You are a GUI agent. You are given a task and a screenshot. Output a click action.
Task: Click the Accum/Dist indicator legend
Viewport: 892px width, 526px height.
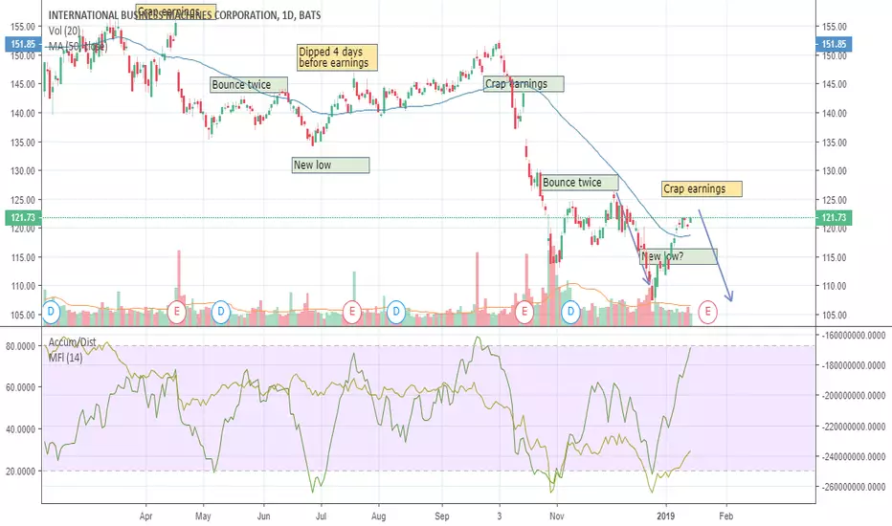[x=72, y=342]
